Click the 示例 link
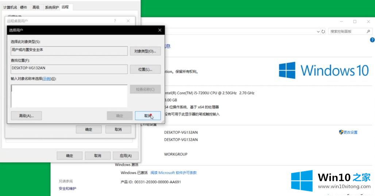The height and width of the screenshot is (196, 375). click(47, 79)
